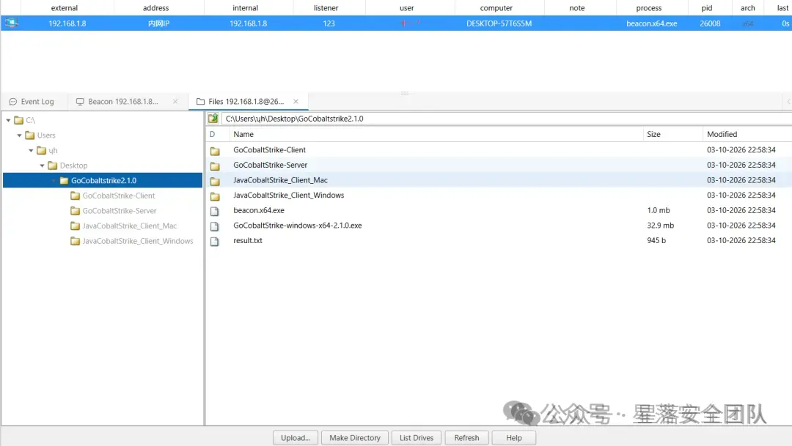Click the D column header in file list

(218, 134)
